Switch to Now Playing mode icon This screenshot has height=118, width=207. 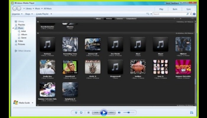point(192,112)
